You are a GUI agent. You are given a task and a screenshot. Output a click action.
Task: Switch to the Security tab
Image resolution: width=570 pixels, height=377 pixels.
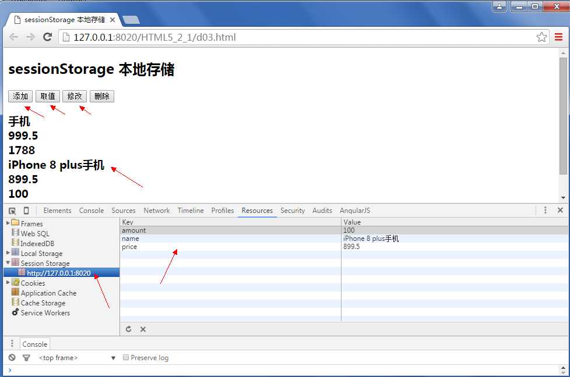point(293,211)
